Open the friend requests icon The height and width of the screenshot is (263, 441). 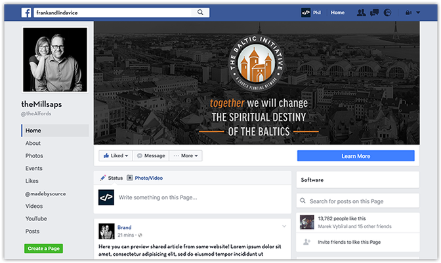pos(361,12)
